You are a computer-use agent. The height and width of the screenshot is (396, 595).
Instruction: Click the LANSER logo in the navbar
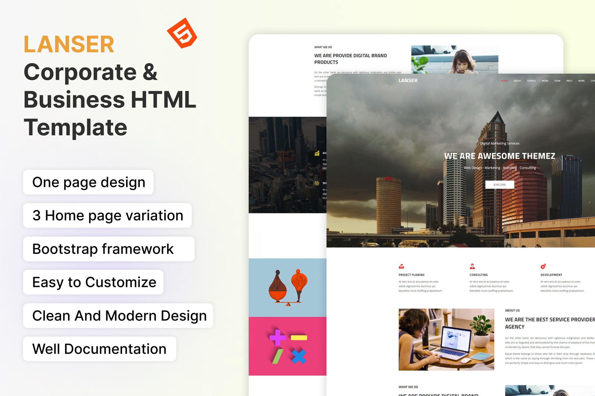point(408,80)
